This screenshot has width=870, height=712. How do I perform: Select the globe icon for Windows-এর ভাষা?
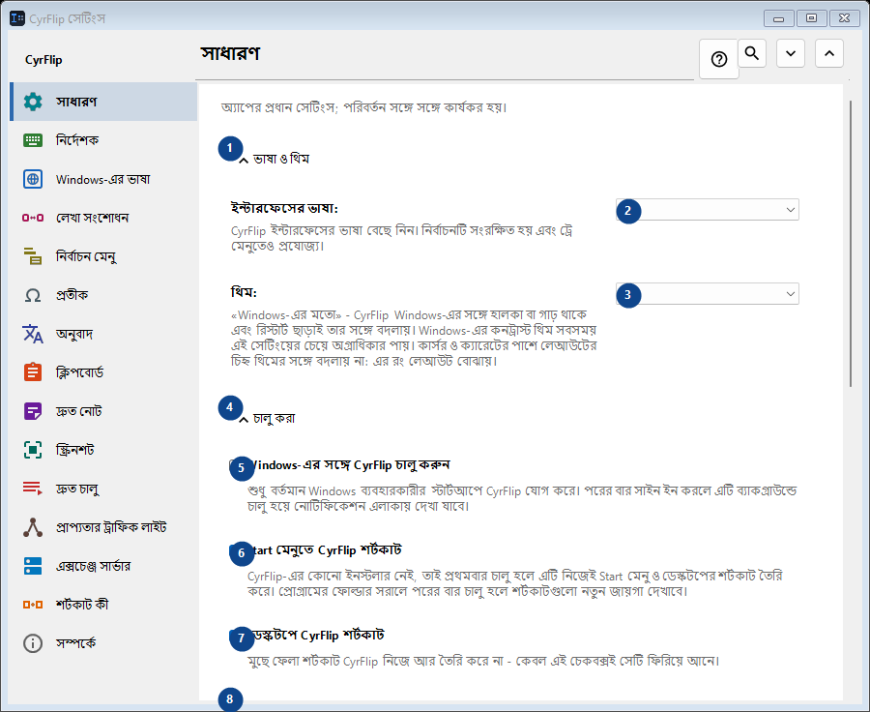(33, 179)
